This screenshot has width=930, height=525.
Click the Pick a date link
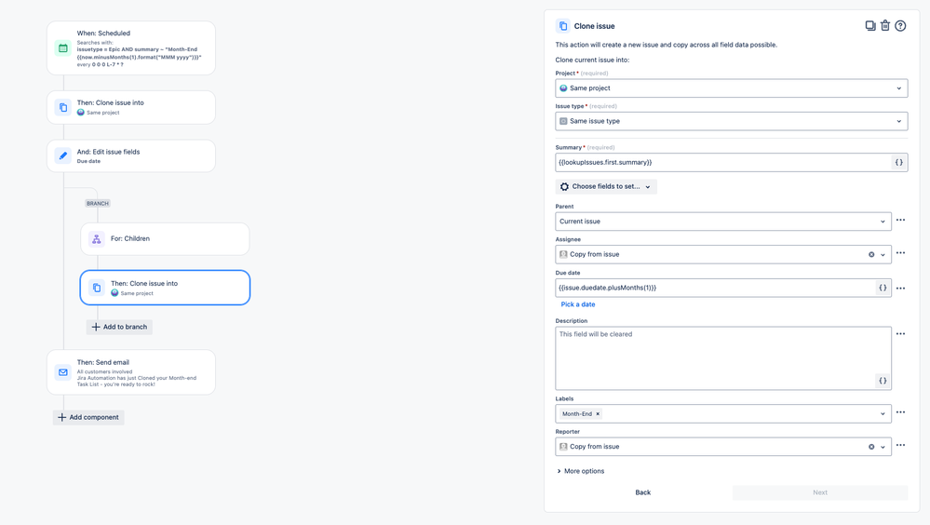point(578,304)
